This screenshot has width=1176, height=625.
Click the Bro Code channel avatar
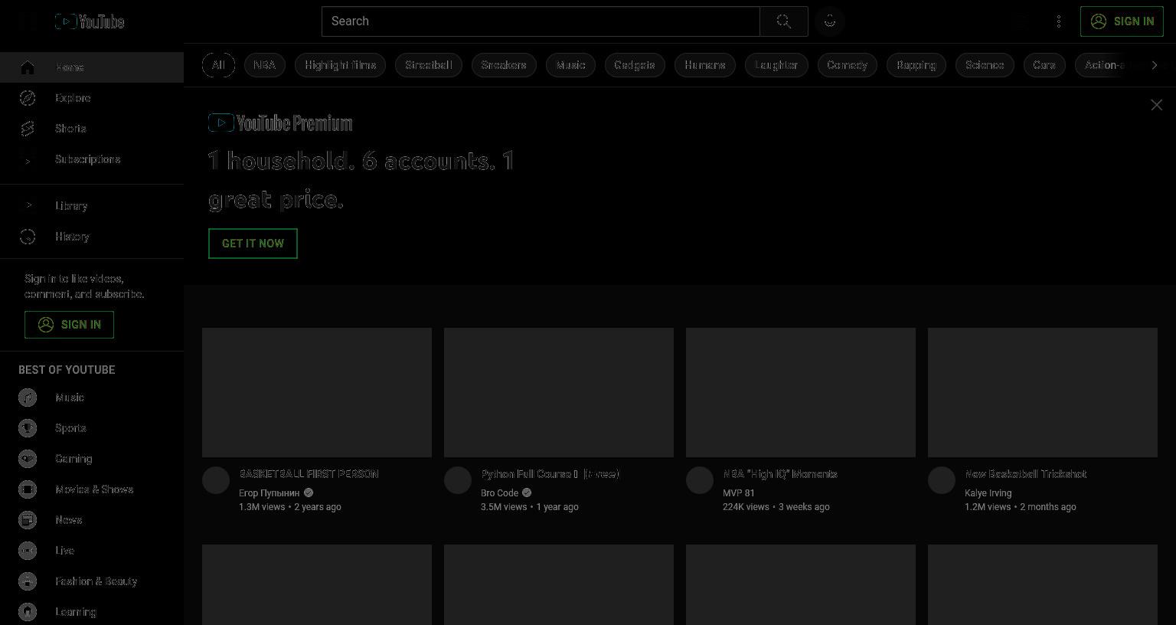coord(458,480)
